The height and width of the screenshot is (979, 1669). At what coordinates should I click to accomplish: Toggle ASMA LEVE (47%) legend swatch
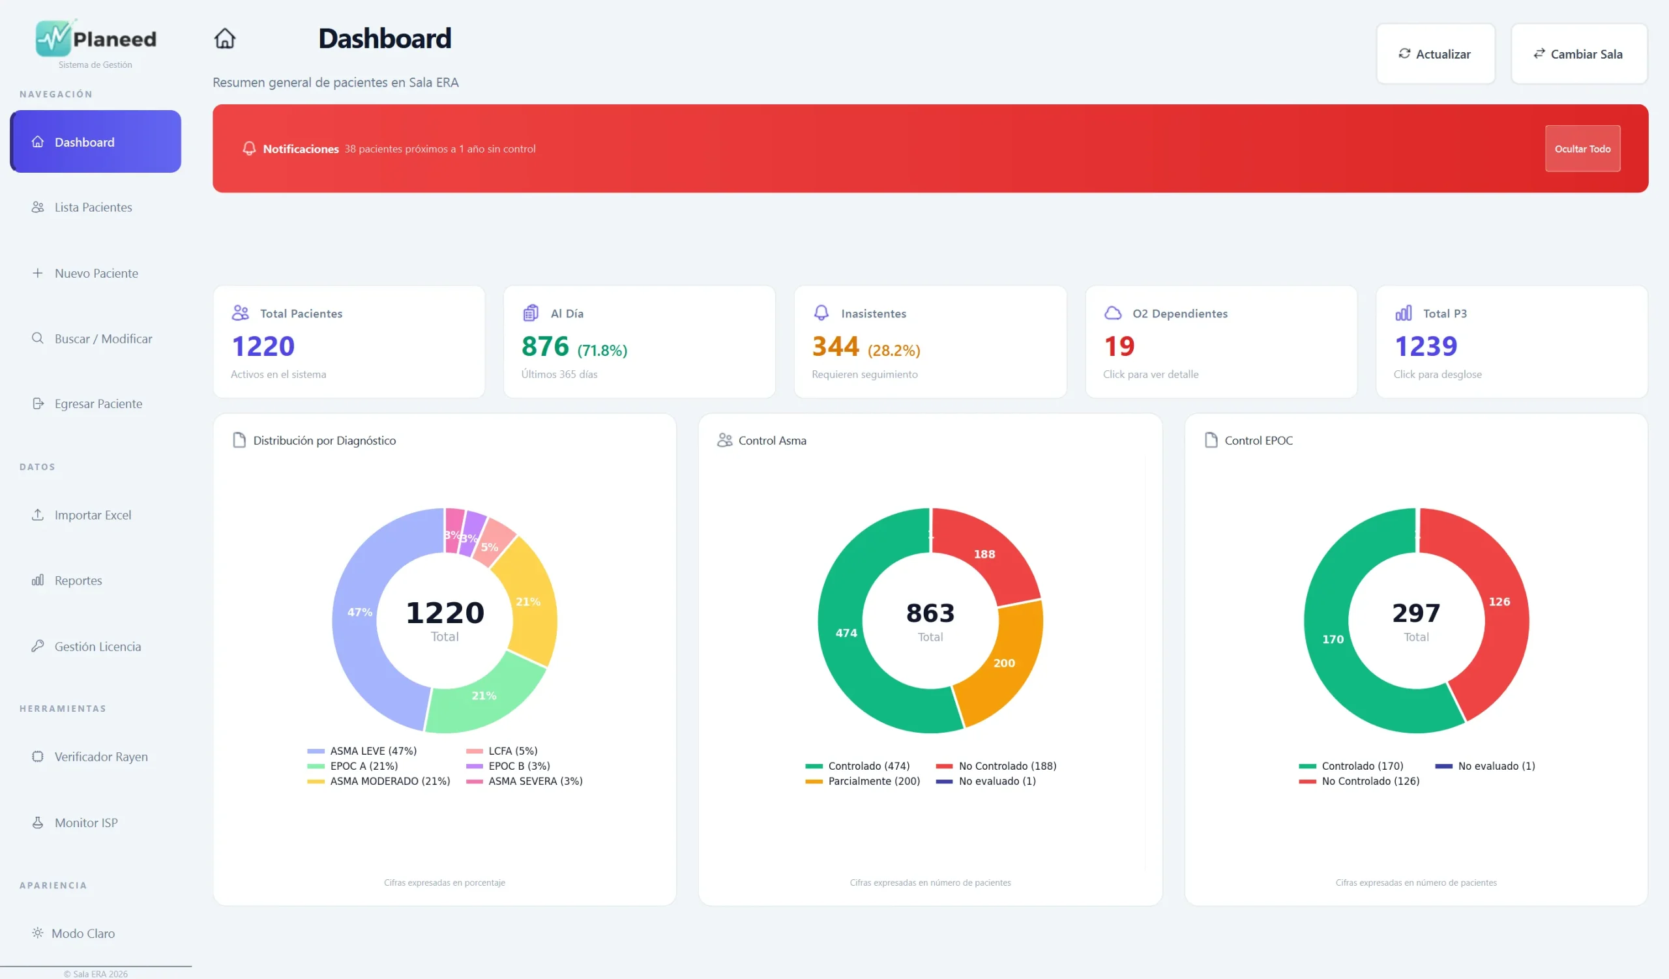(316, 752)
